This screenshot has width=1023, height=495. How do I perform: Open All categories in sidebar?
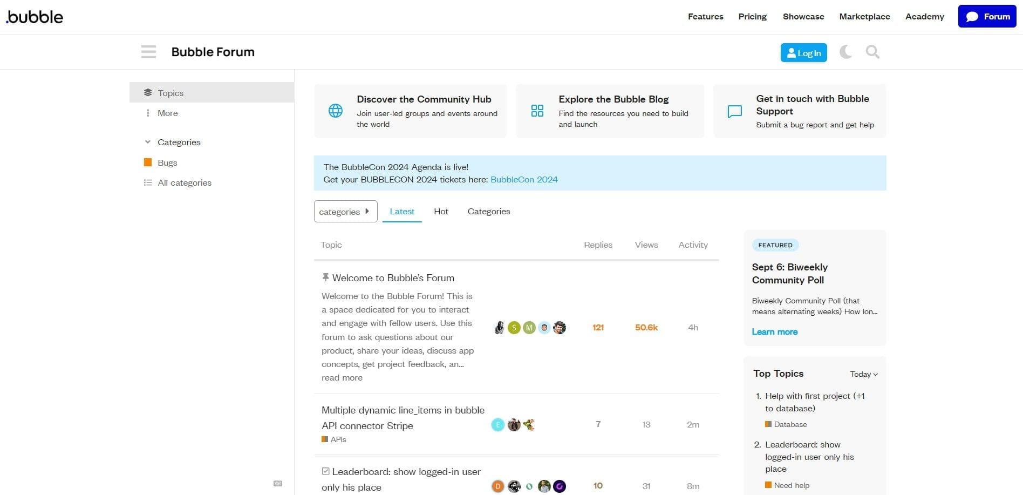point(212,182)
